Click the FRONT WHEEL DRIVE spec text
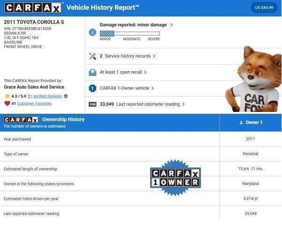Viewport: 282px width, 229px height. (x=23, y=47)
